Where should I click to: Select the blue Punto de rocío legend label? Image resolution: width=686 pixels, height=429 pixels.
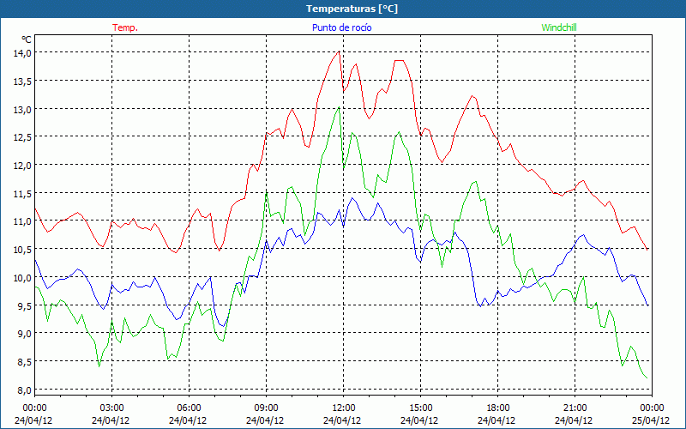[x=341, y=27]
